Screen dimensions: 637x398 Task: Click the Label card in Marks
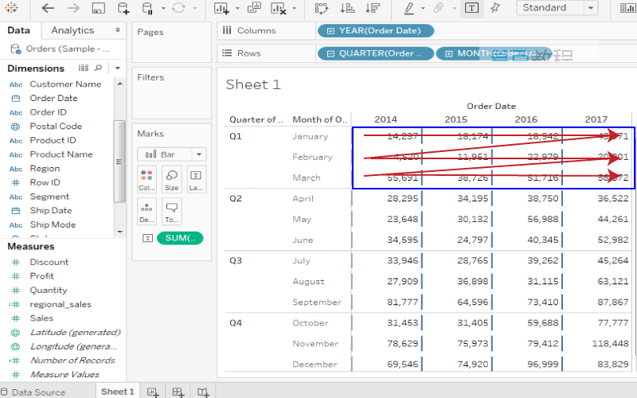pyautogui.click(x=196, y=179)
